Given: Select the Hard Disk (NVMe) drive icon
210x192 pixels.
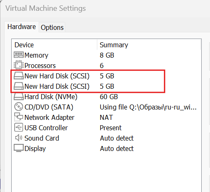Looking at the screenshot, I should tap(19, 96).
